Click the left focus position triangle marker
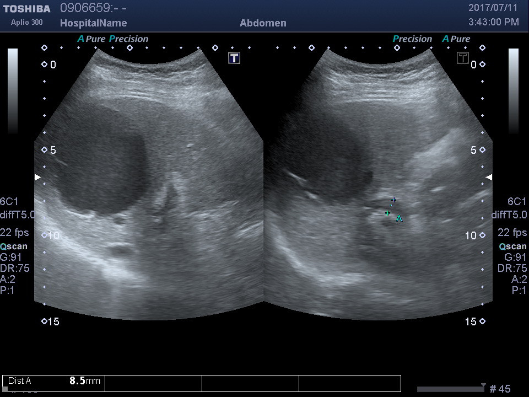 click(x=37, y=177)
